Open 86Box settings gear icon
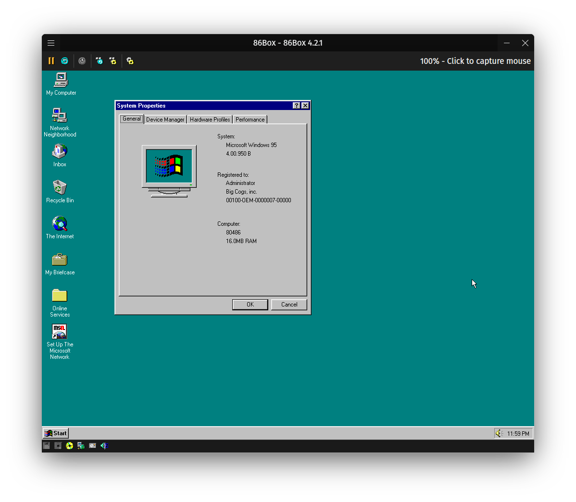Screen dimensions: 576x502 coord(130,61)
